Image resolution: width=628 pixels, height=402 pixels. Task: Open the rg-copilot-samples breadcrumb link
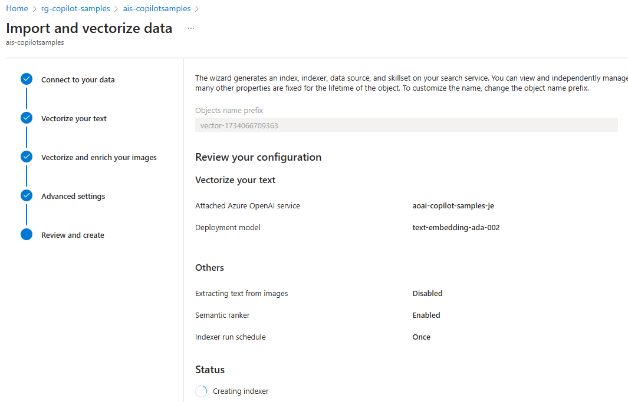coord(75,9)
